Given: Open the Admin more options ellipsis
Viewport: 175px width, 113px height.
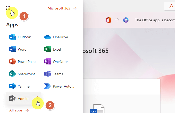Looking at the screenshot, I should click(38, 98).
